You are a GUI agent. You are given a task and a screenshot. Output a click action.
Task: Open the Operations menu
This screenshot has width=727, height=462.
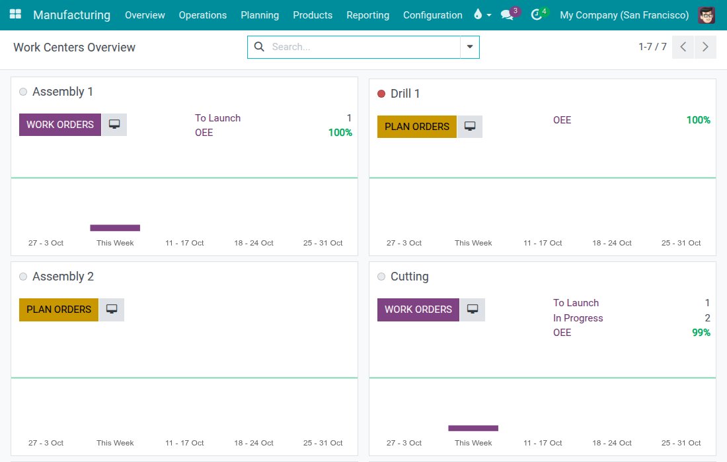(x=203, y=15)
